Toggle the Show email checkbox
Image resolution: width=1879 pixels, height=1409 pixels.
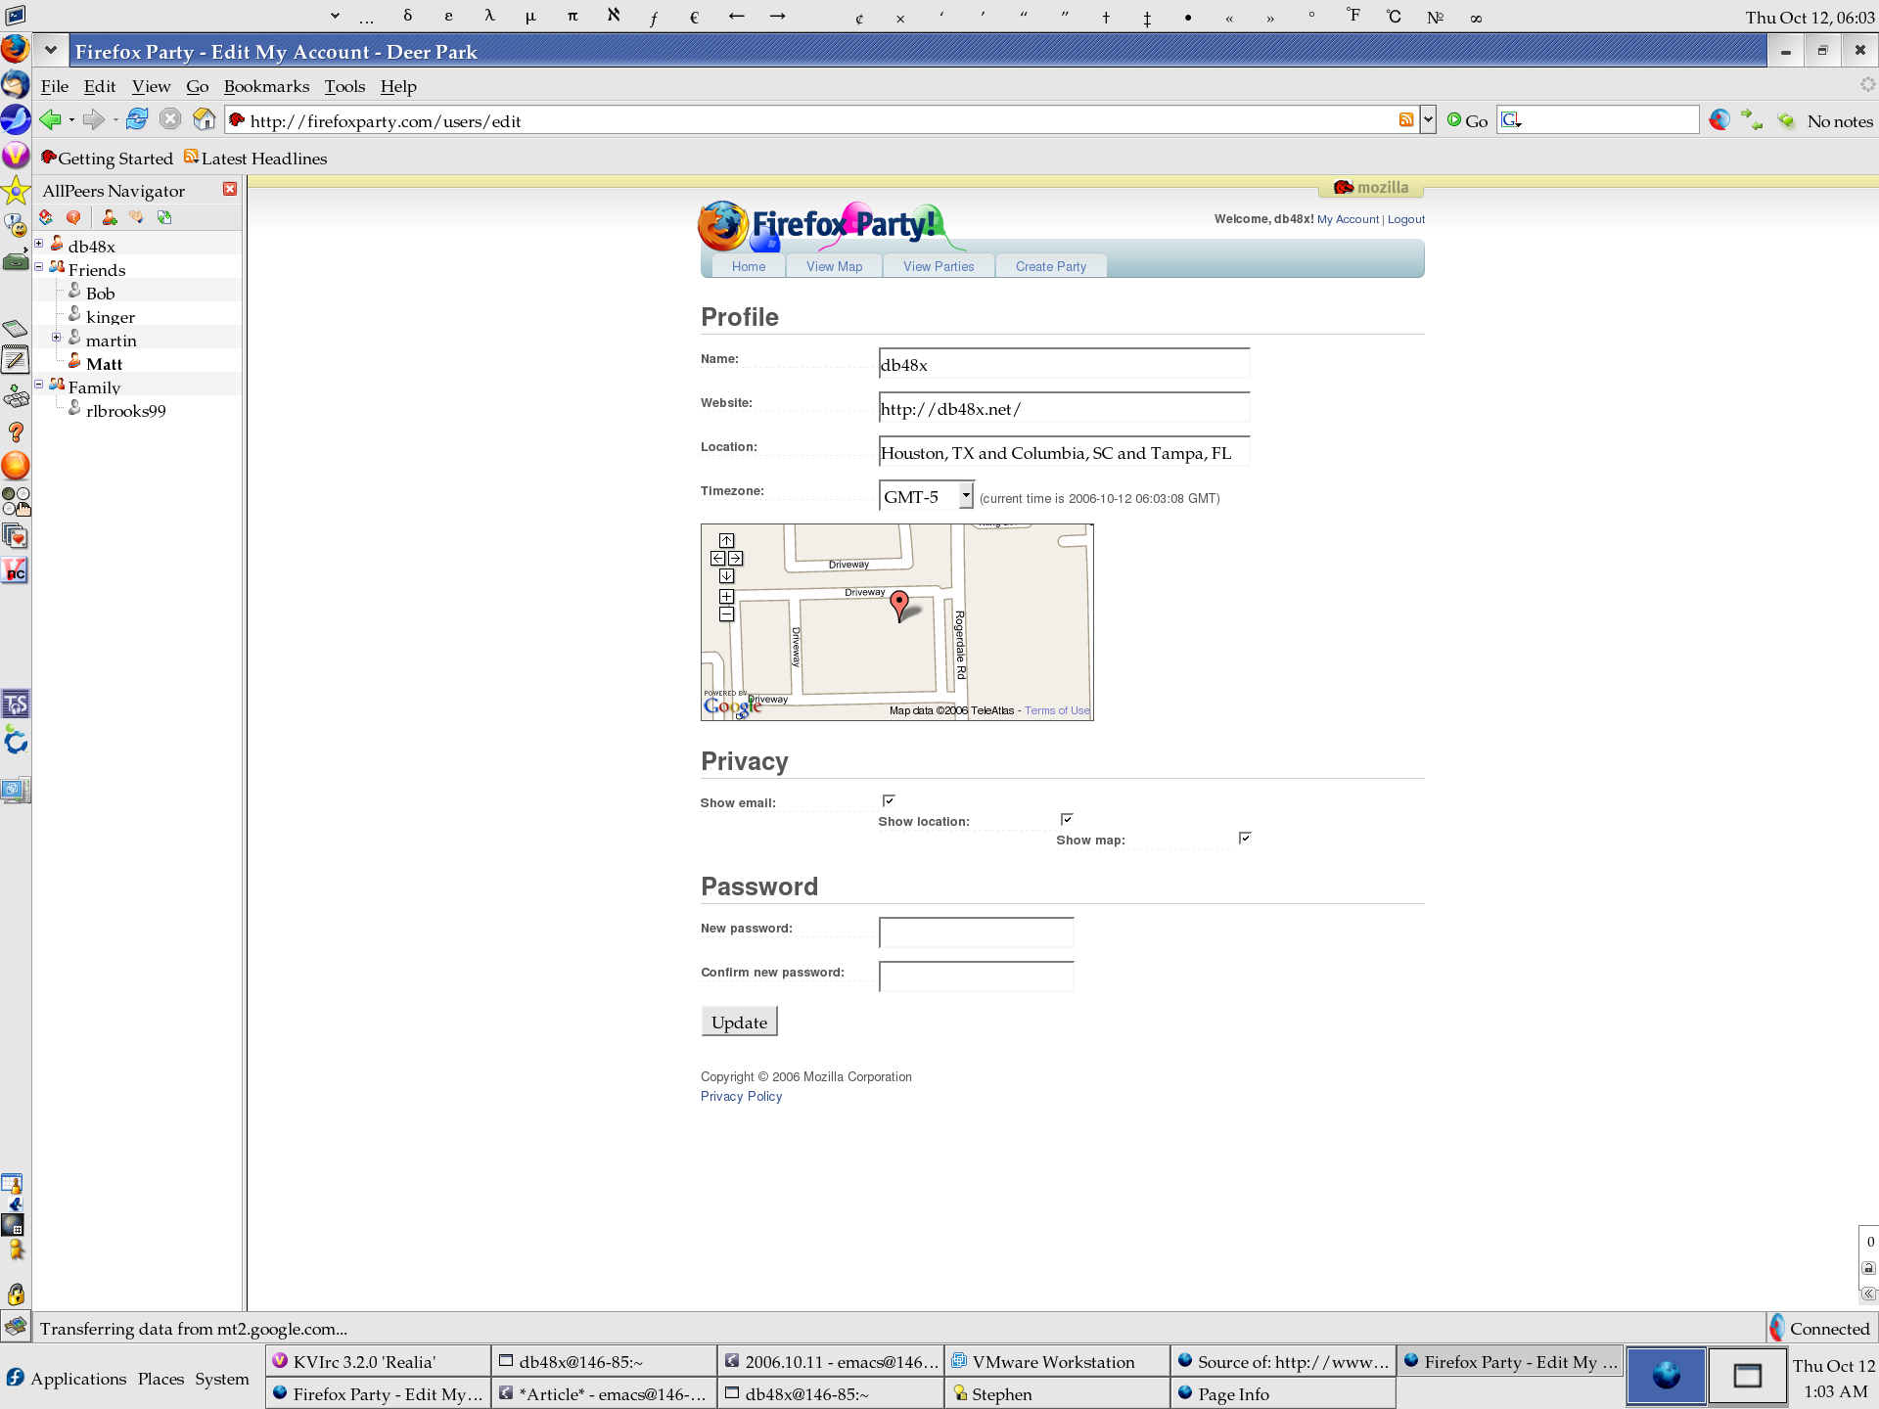click(x=889, y=800)
